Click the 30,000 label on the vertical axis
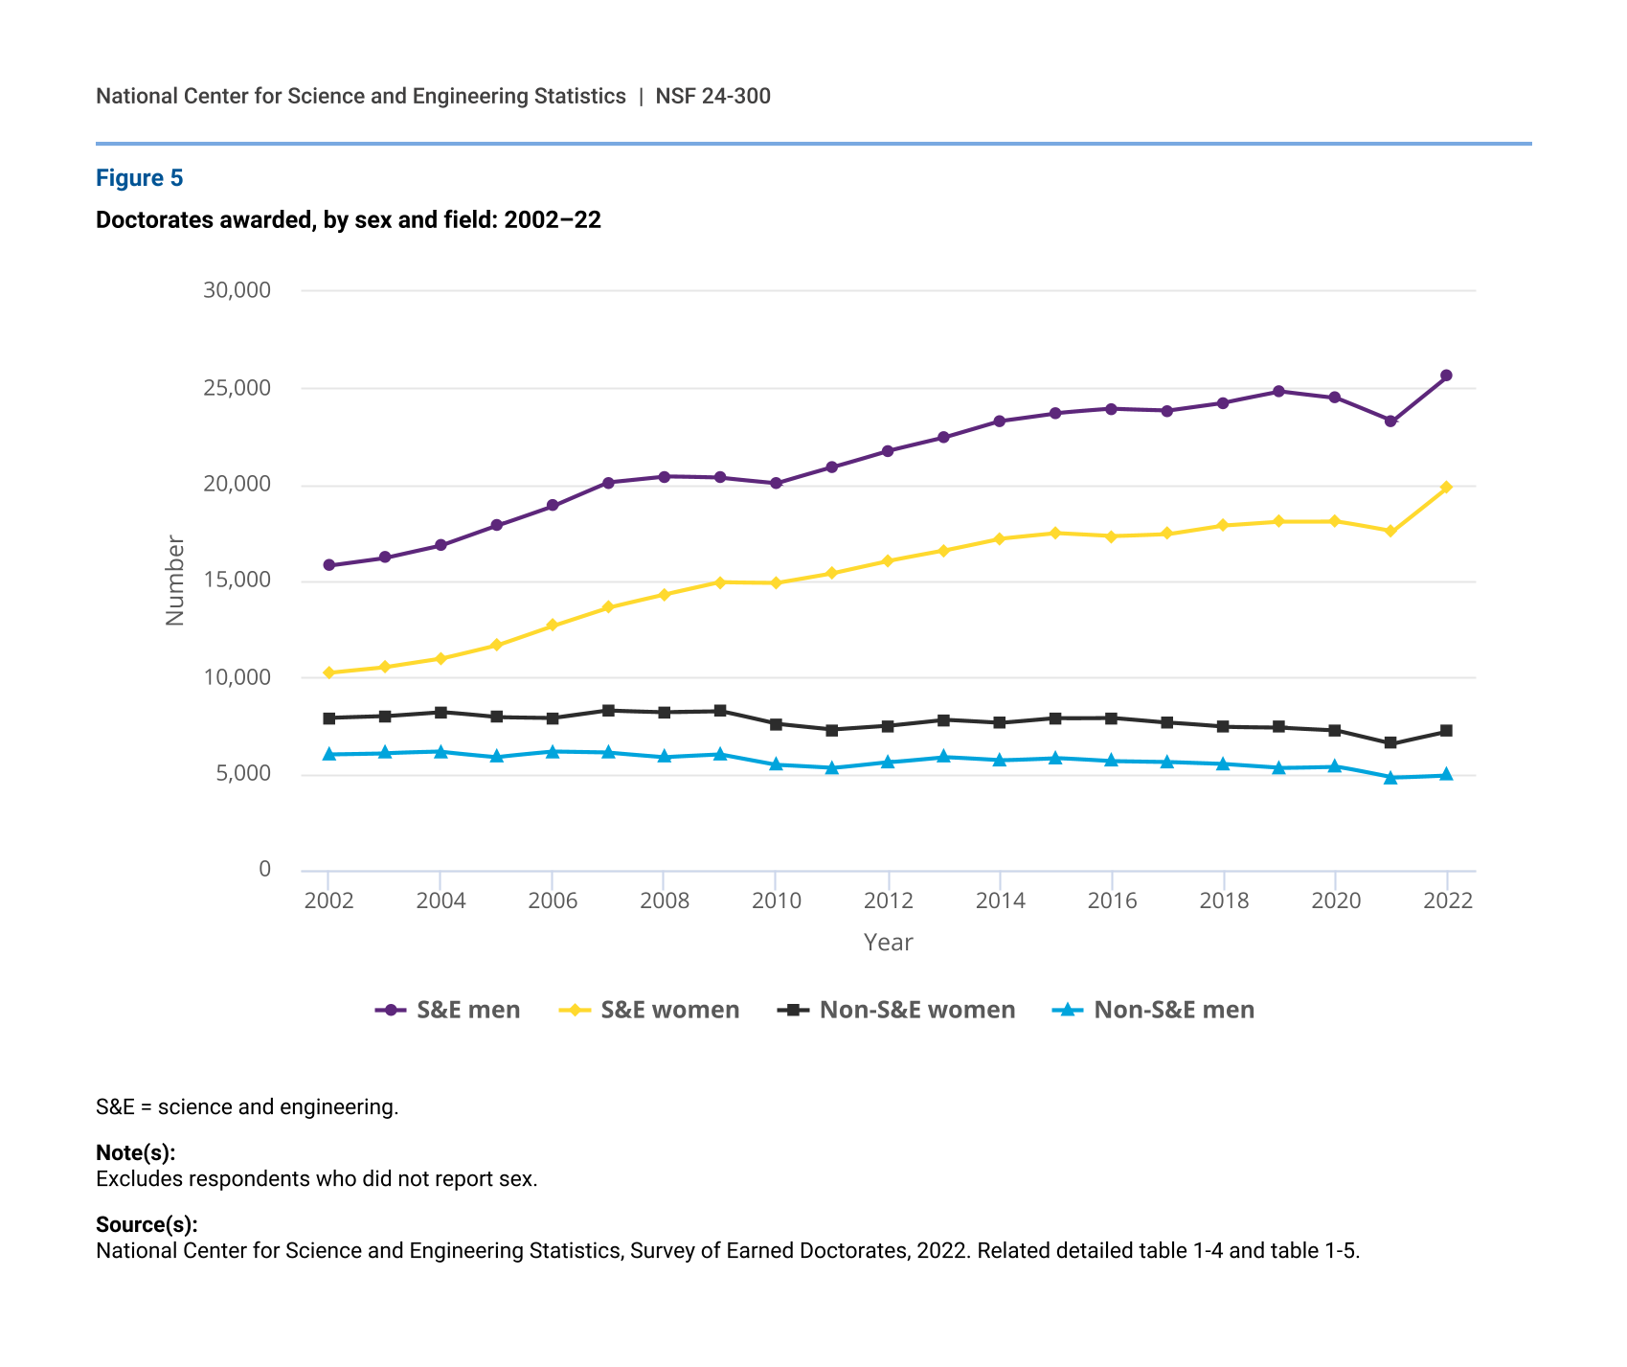Image resolution: width=1627 pixels, height=1367 pixels. (237, 290)
